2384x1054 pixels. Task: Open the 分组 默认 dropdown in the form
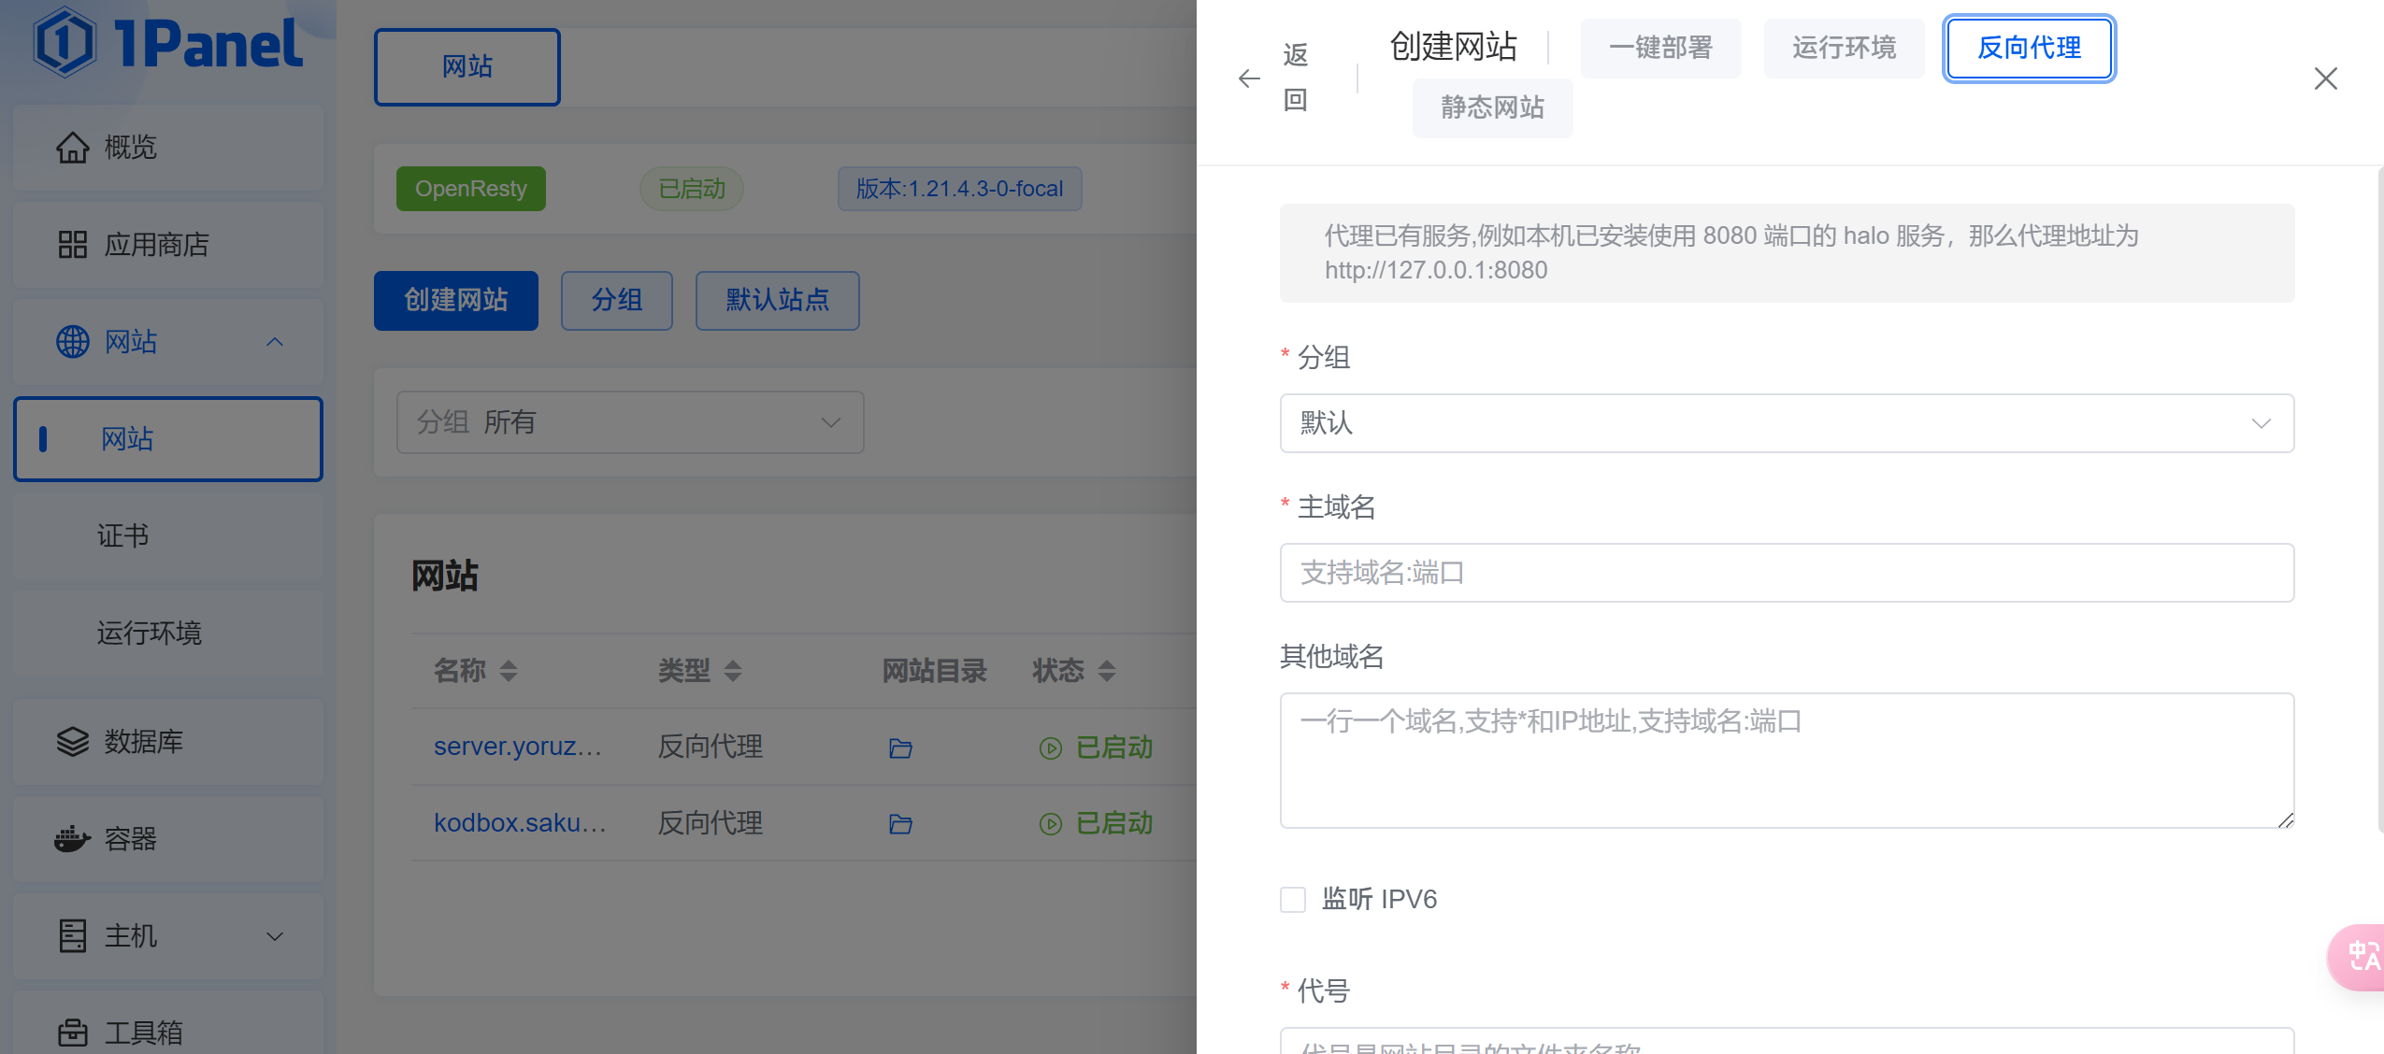[x=1786, y=423]
